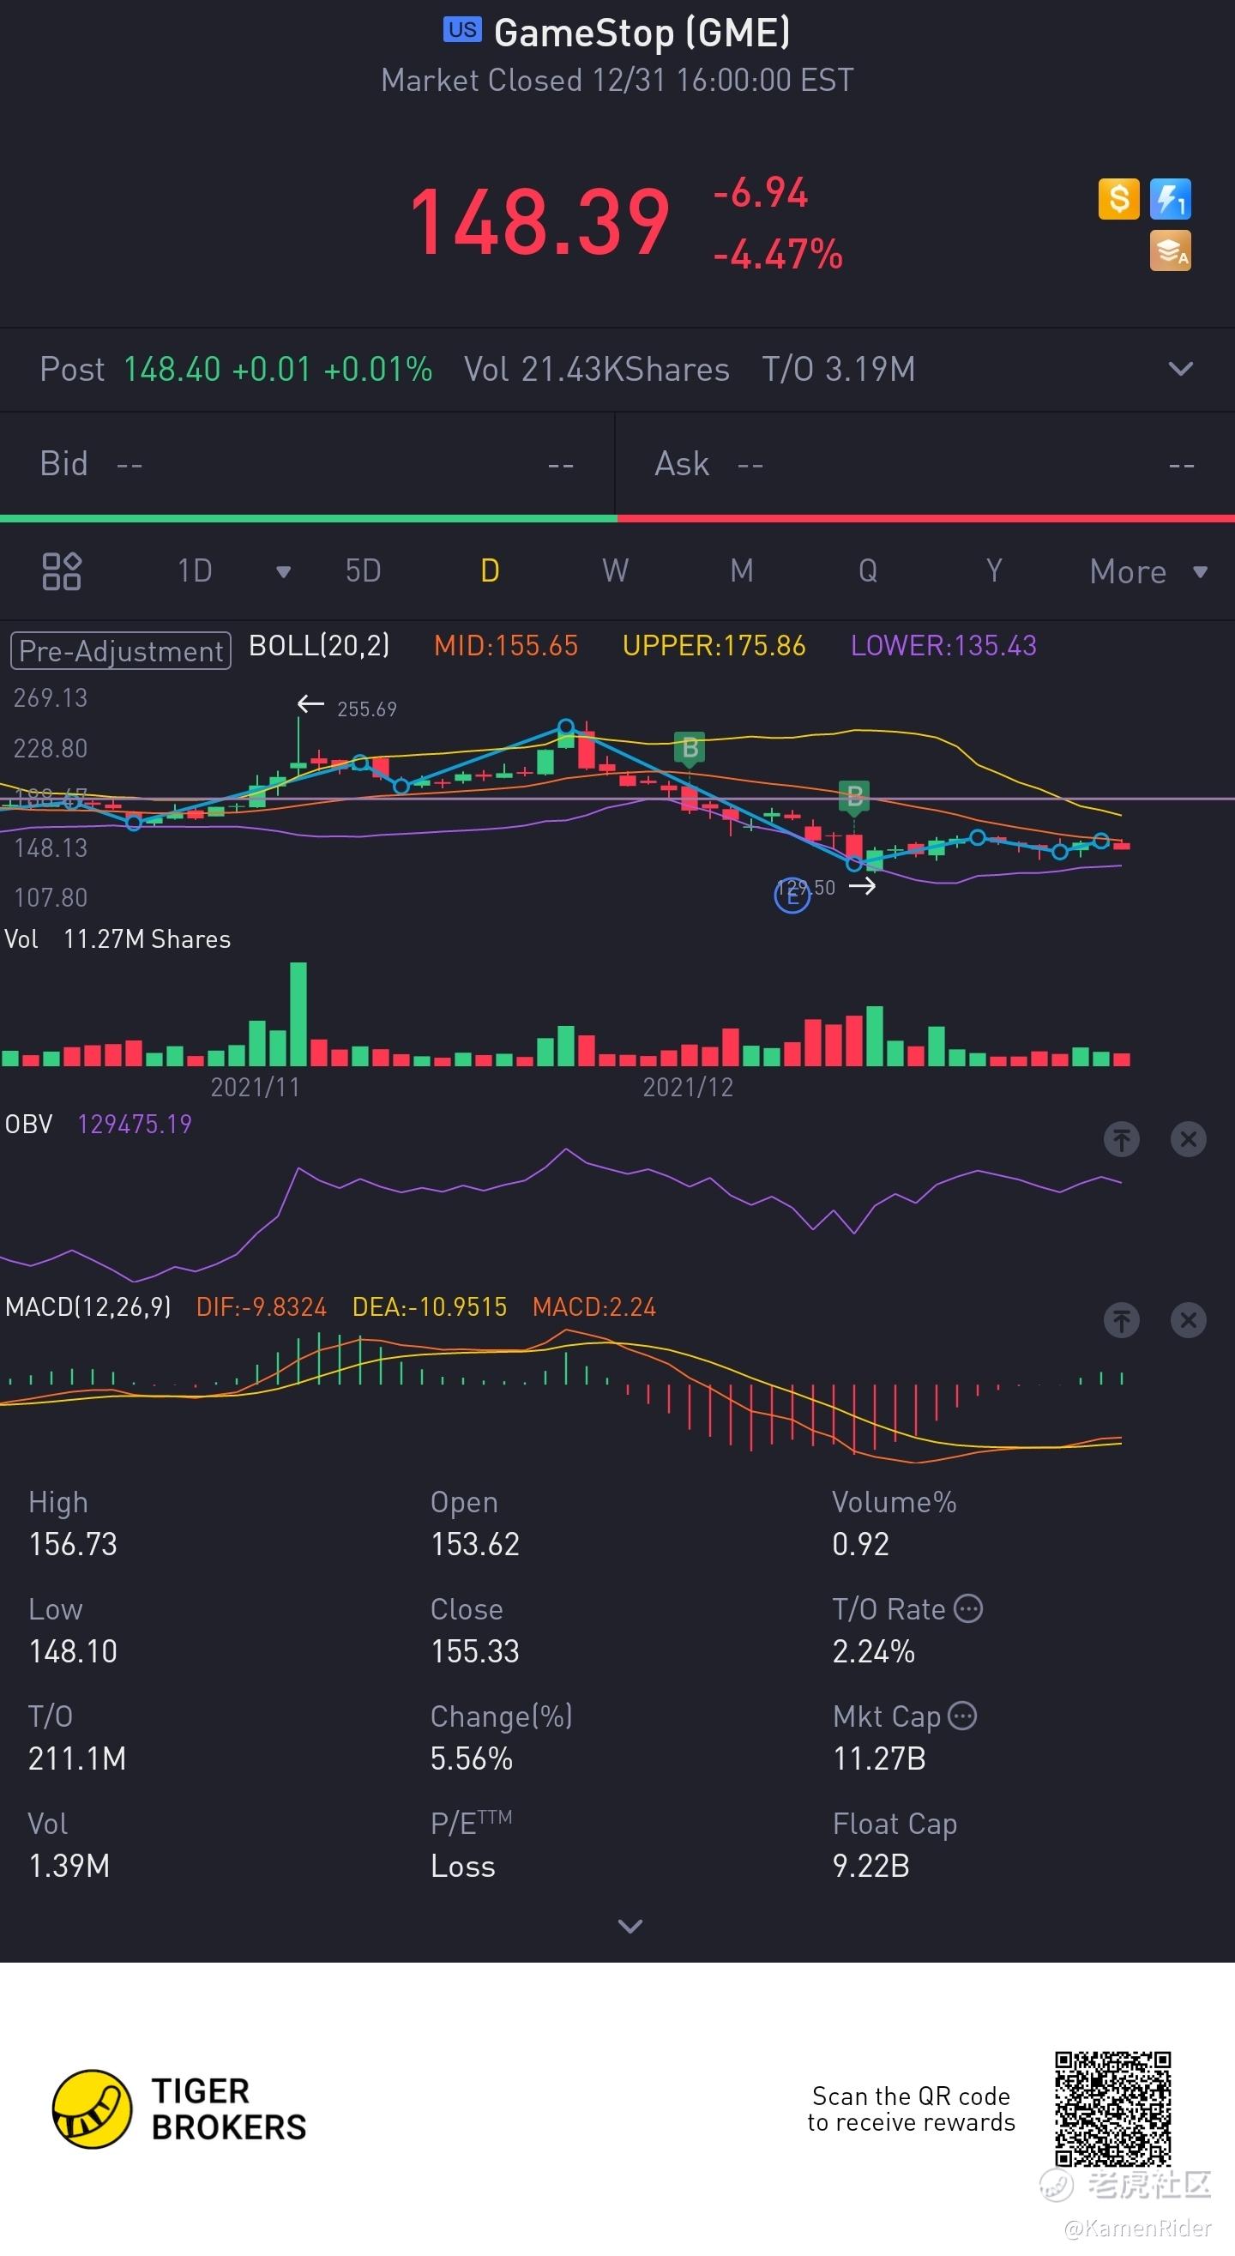Close the MACD indicator panel
This screenshot has width=1235, height=2256.
[x=1188, y=1320]
